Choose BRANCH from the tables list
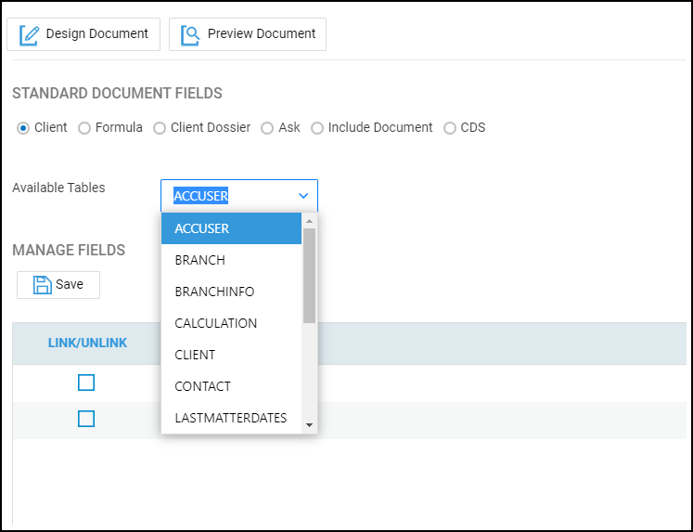This screenshot has height=532, width=693. (x=200, y=260)
